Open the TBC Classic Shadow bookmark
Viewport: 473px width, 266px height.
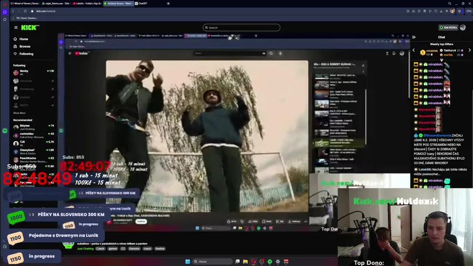pyautogui.click(x=25, y=18)
